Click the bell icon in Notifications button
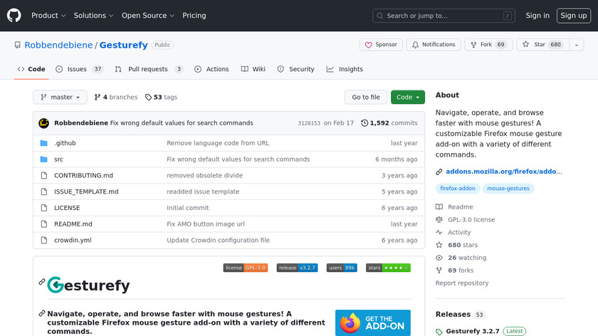The image size is (598, 336). (x=415, y=45)
